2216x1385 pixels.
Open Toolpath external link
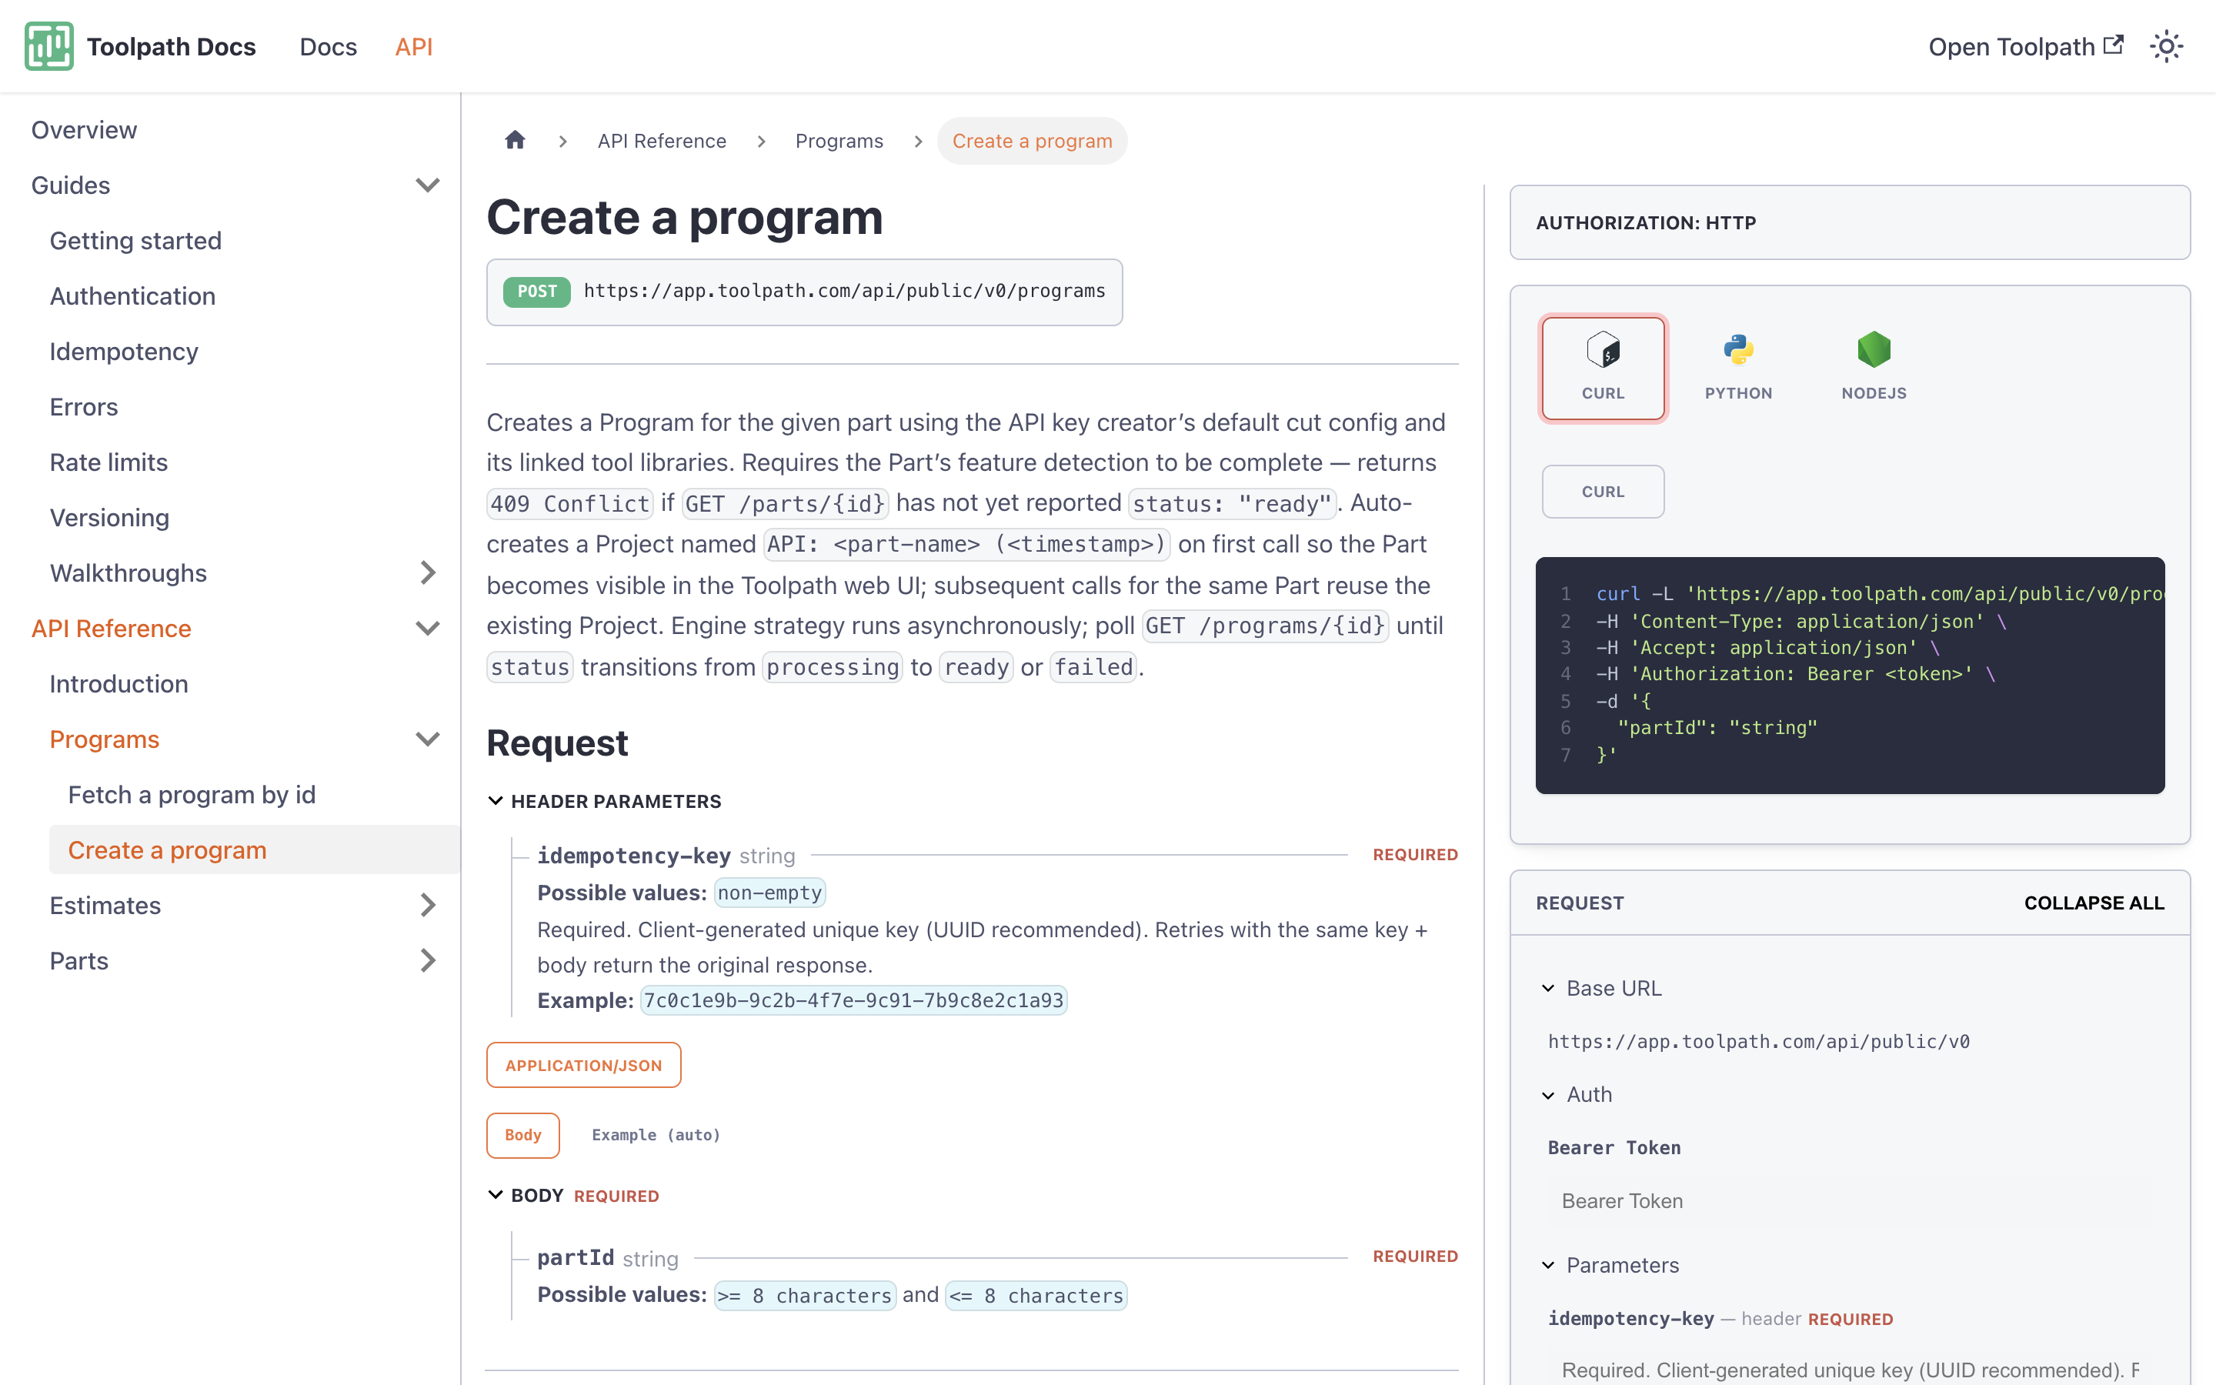click(x=2025, y=46)
